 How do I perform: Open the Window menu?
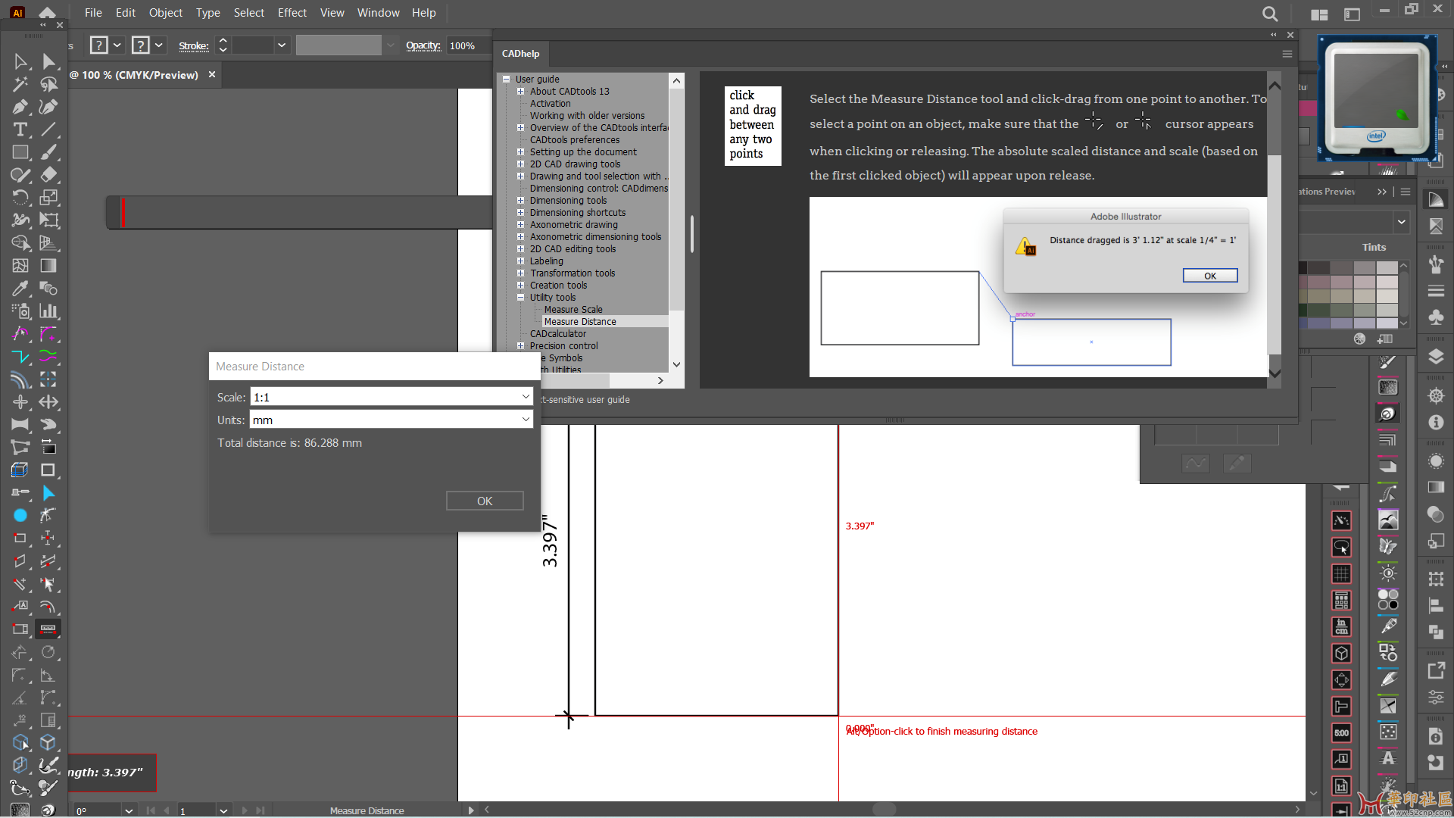[378, 13]
